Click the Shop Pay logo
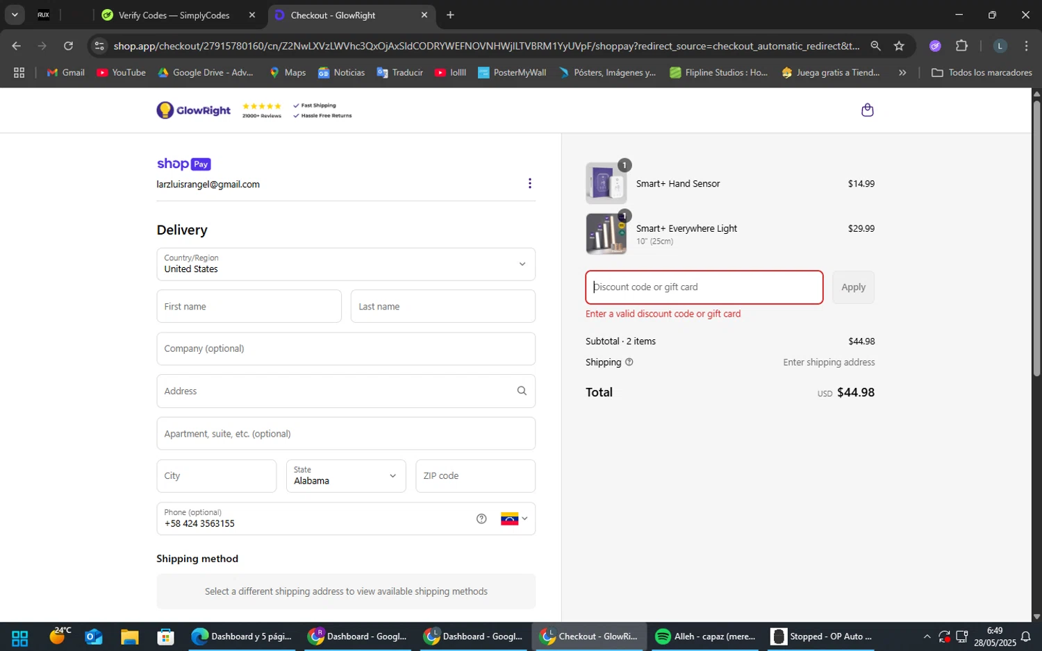 coord(183,164)
